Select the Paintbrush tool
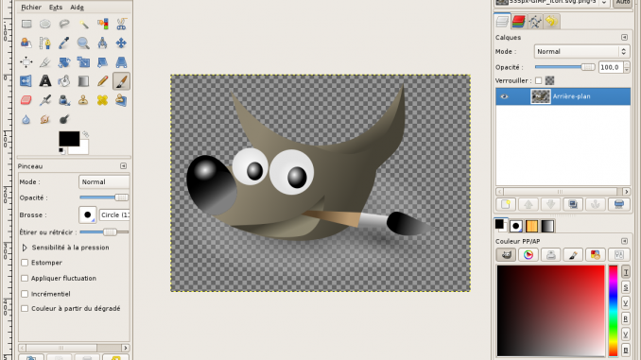The image size is (641, 360). 121,81
